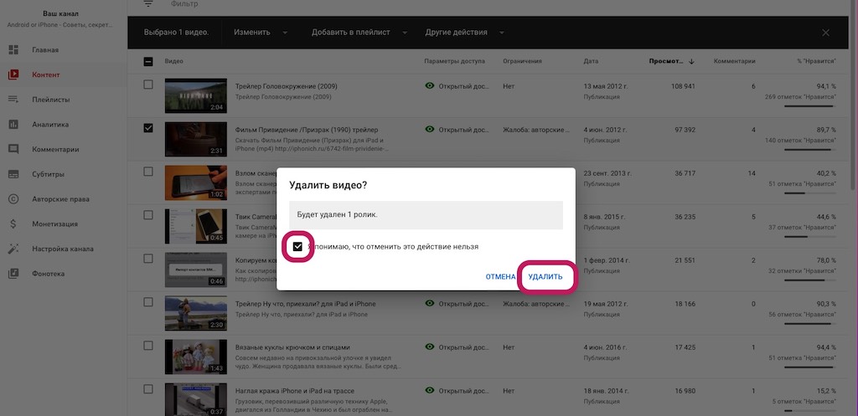Open video title Трейлер Головокружение (2009)

coord(287,86)
